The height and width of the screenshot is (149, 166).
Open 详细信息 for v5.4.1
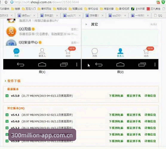coord(150,115)
